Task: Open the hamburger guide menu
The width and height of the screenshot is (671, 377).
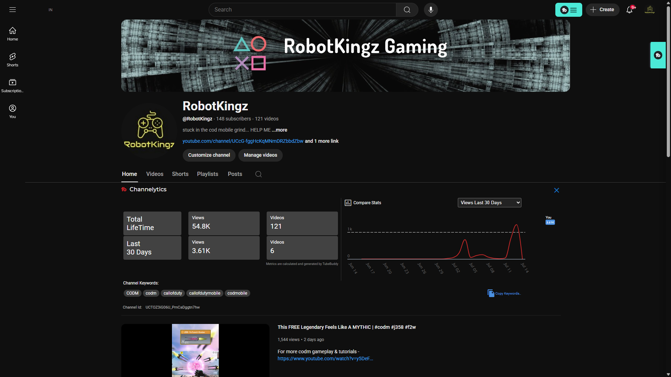Action: [x=13, y=10]
